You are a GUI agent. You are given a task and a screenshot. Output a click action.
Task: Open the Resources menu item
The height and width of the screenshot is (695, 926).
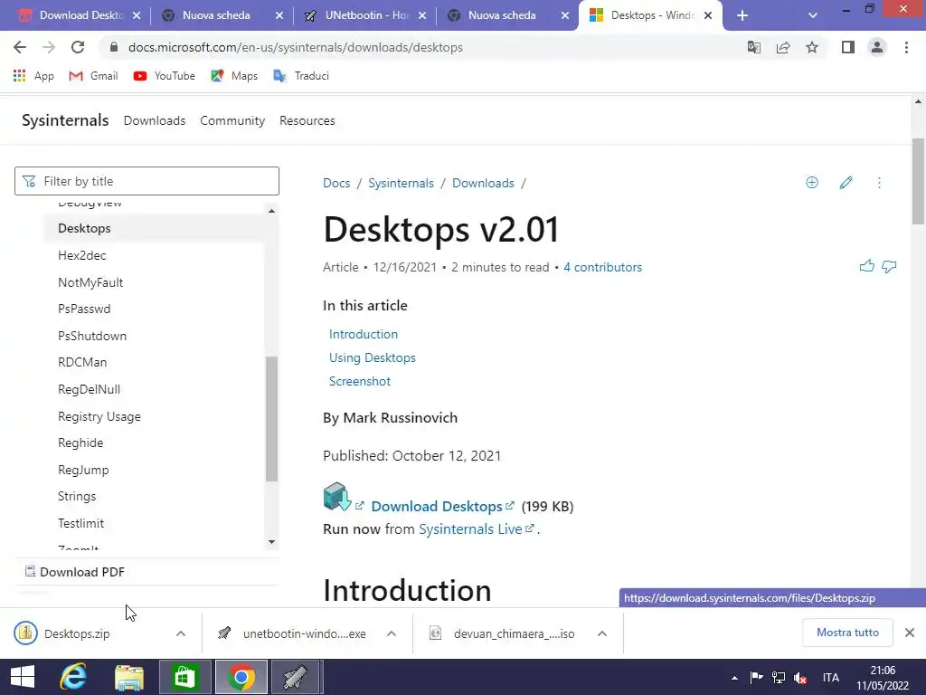pos(307,120)
